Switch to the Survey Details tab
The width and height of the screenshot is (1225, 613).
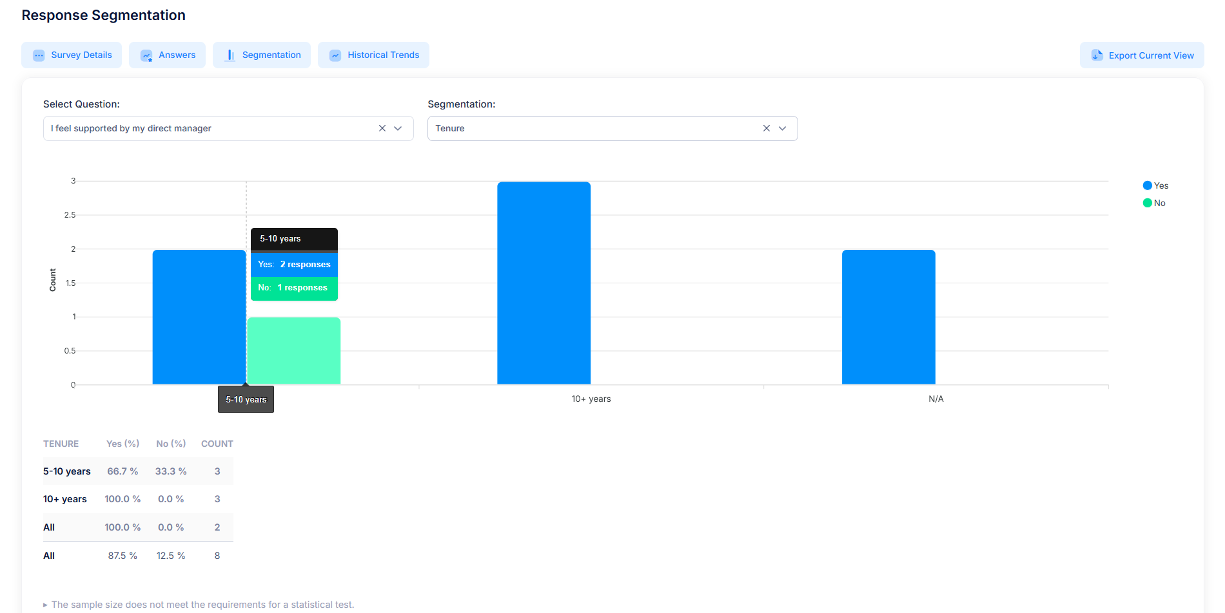point(72,55)
